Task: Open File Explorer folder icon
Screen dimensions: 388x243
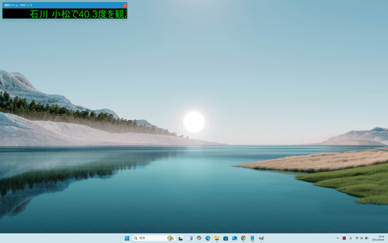Action: (217, 238)
